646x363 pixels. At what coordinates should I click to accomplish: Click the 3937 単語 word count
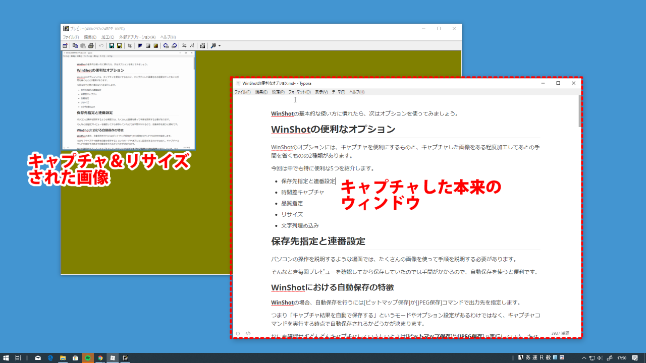point(560,333)
